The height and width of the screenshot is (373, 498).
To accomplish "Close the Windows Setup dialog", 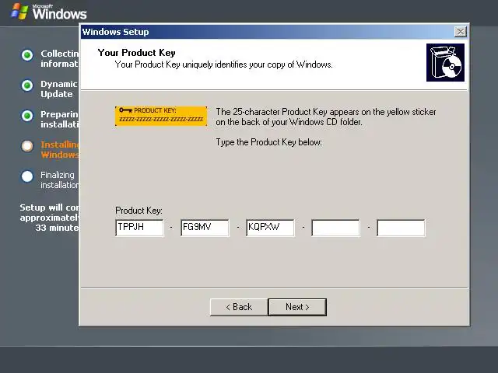I will coord(460,32).
